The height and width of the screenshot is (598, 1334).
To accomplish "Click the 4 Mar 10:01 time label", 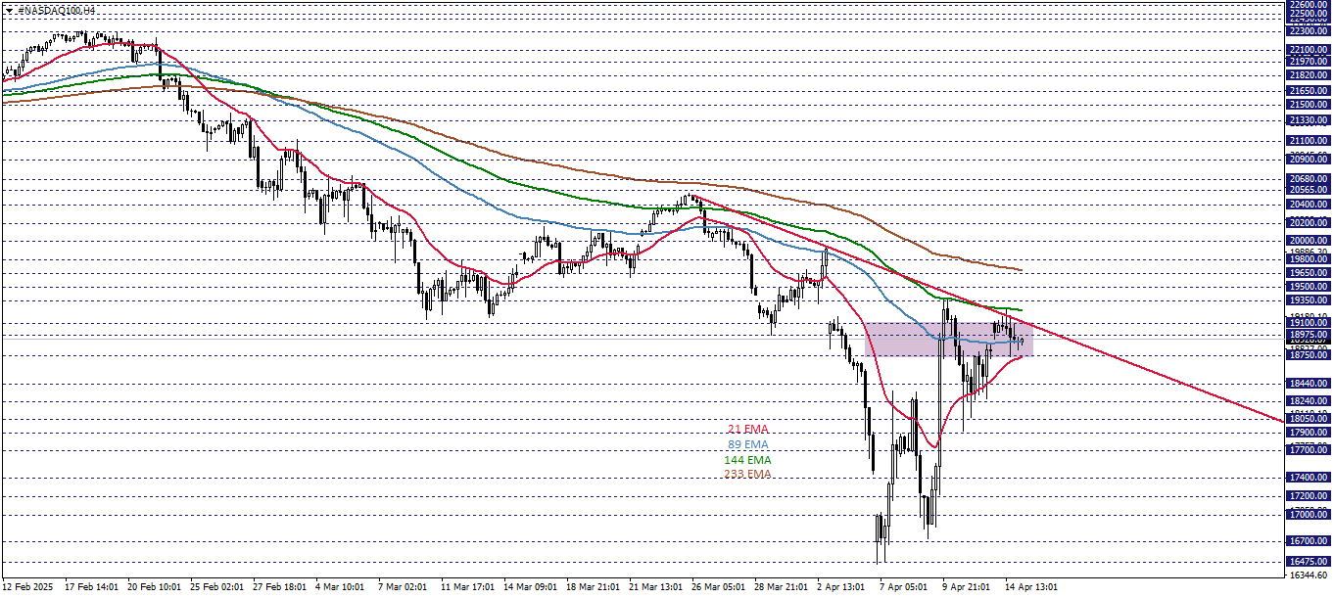I will tap(340, 587).
